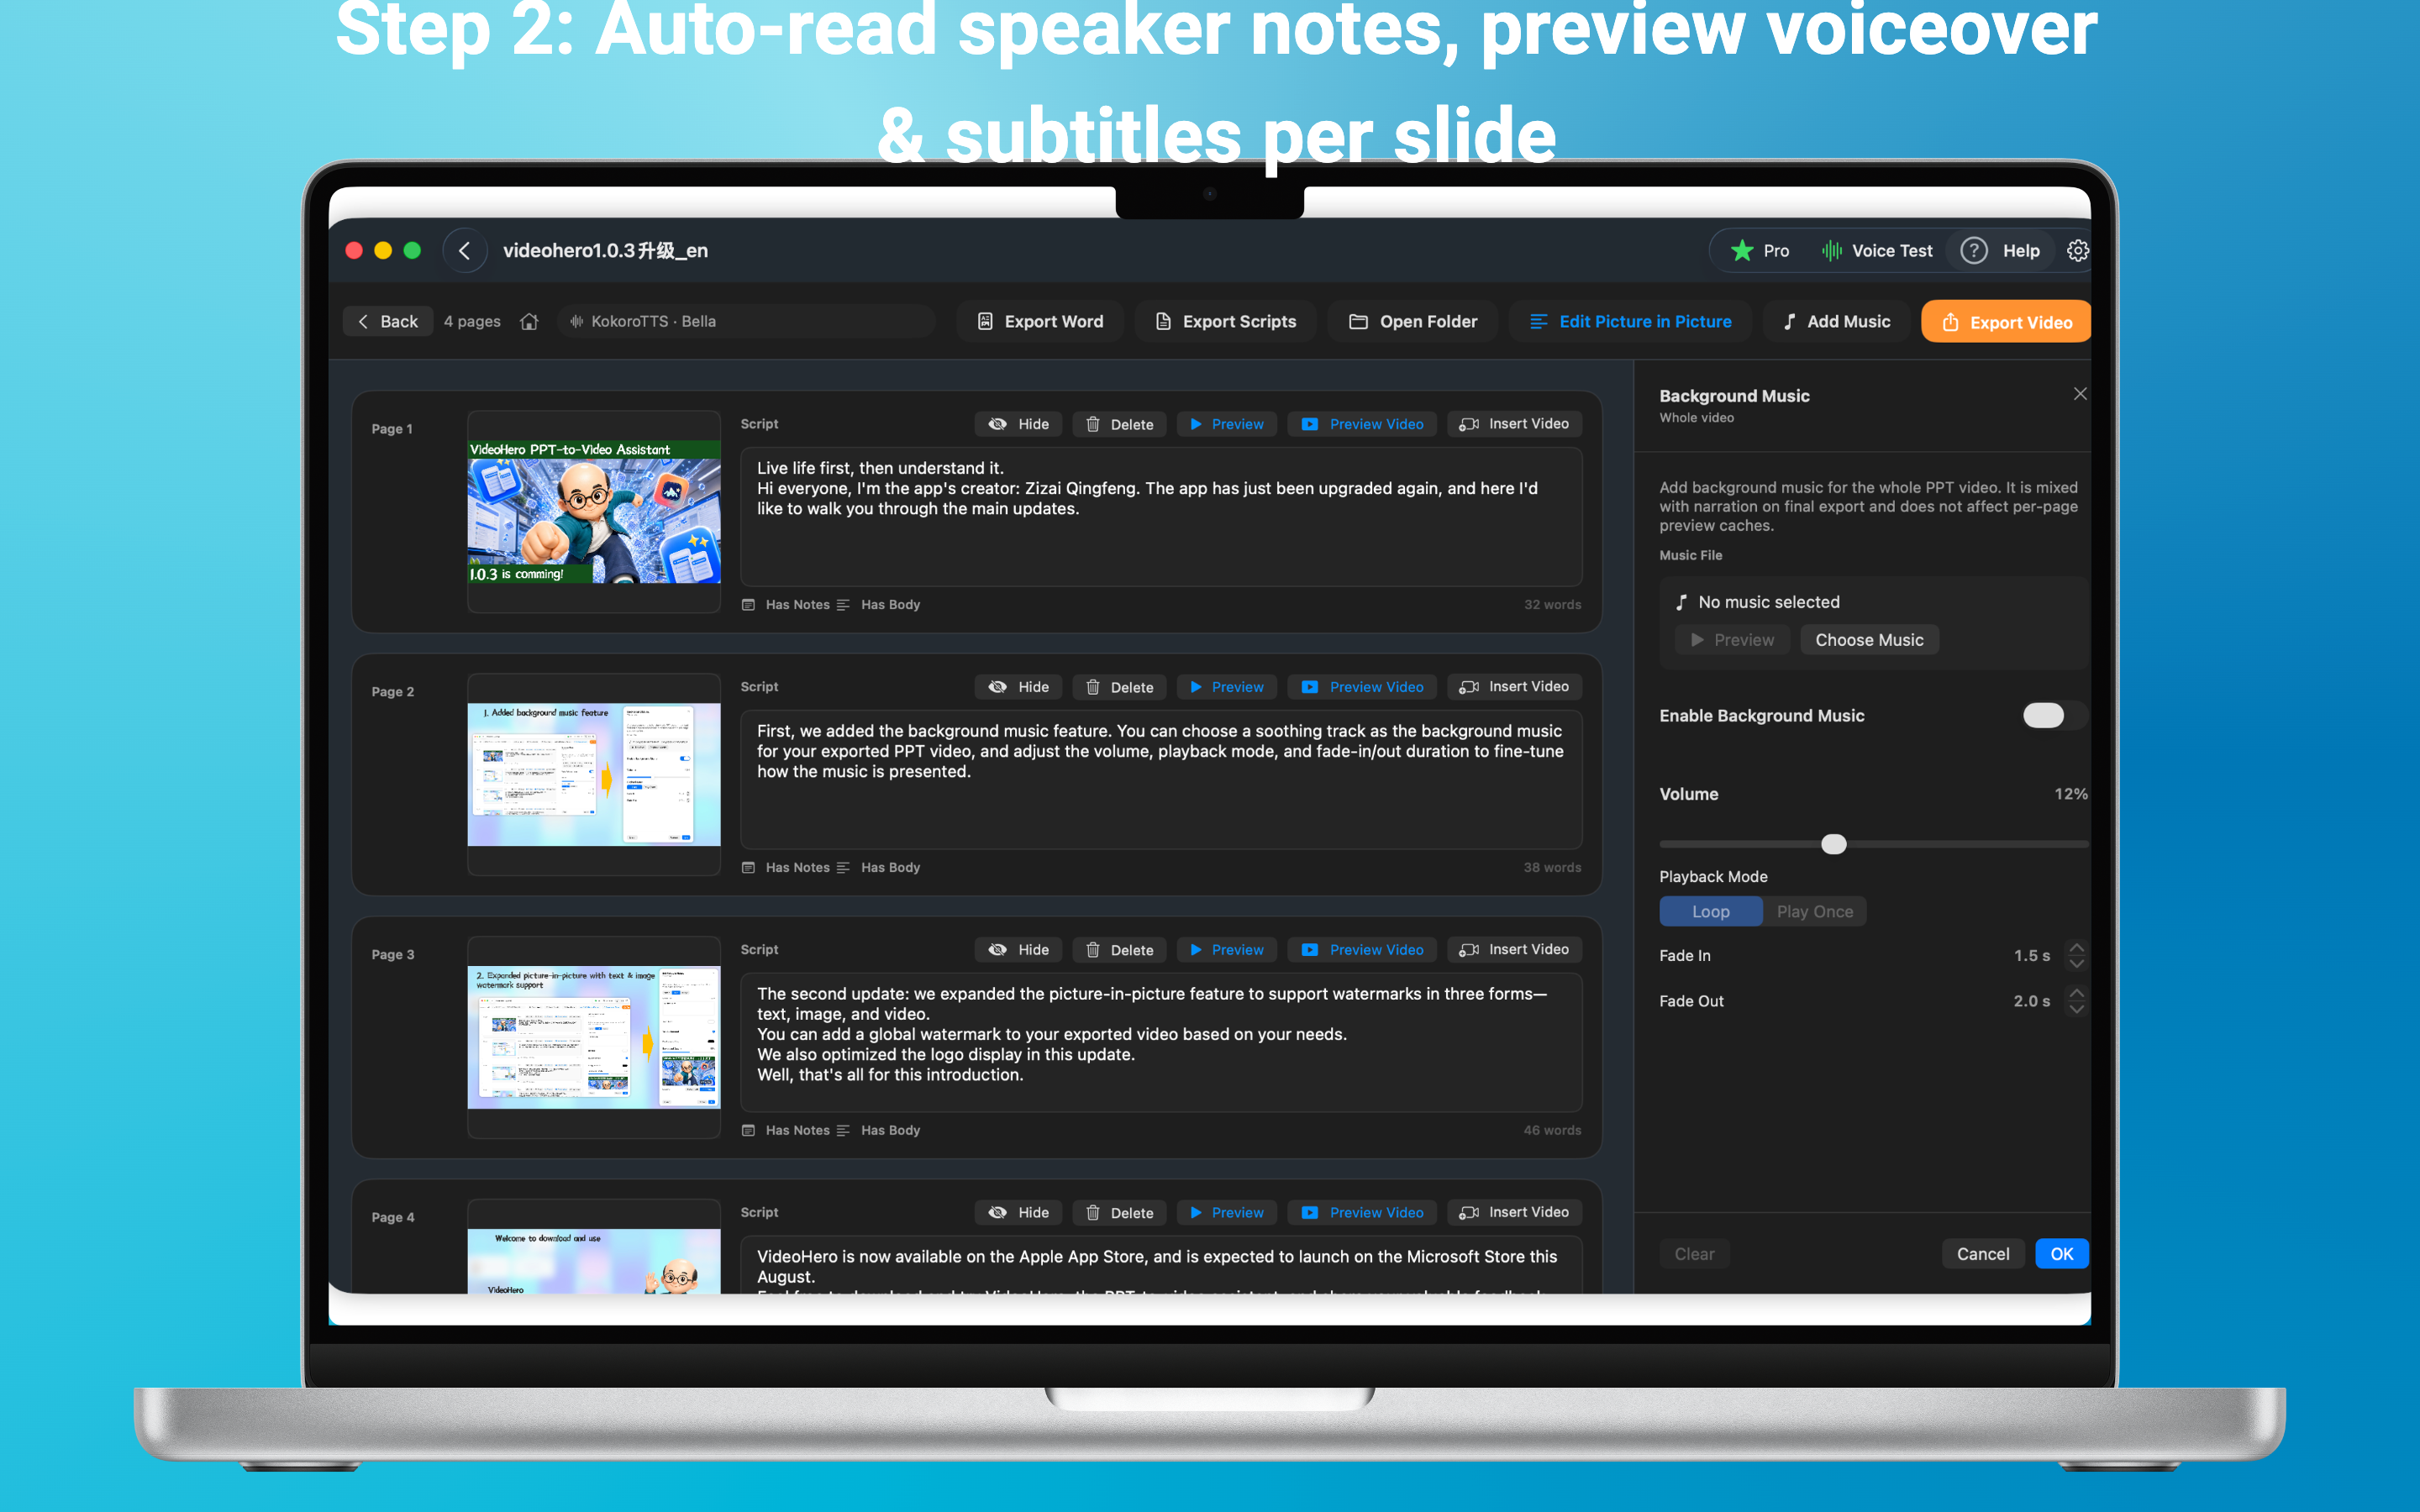The width and height of the screenshot is (2420, 1512).
Task: Select the Page 1 slide thumbnail
Action: pos(594,512)
